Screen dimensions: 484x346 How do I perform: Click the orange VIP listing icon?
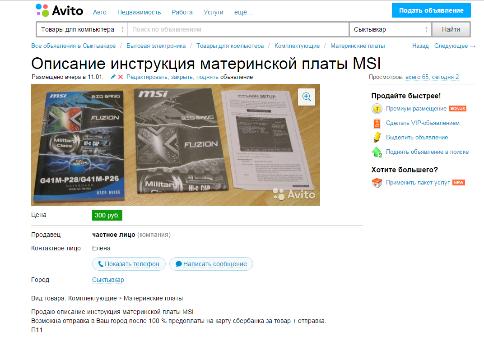tap(377, 123)
